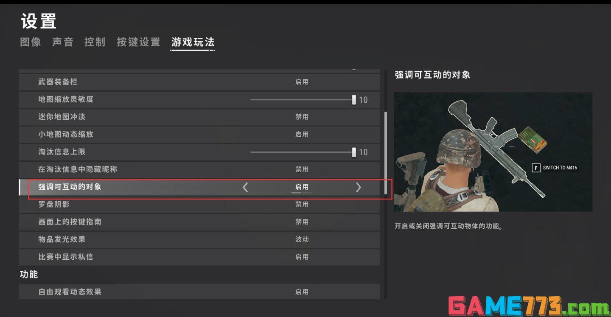Select the 在淘汰信息中隐藏昵称 row label
Screen dimensions: 611x317
point(78,169)
